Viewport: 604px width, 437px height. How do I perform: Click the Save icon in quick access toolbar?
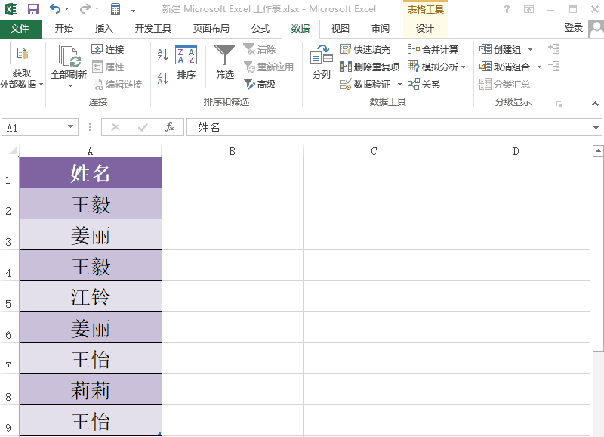coord(33,8)
